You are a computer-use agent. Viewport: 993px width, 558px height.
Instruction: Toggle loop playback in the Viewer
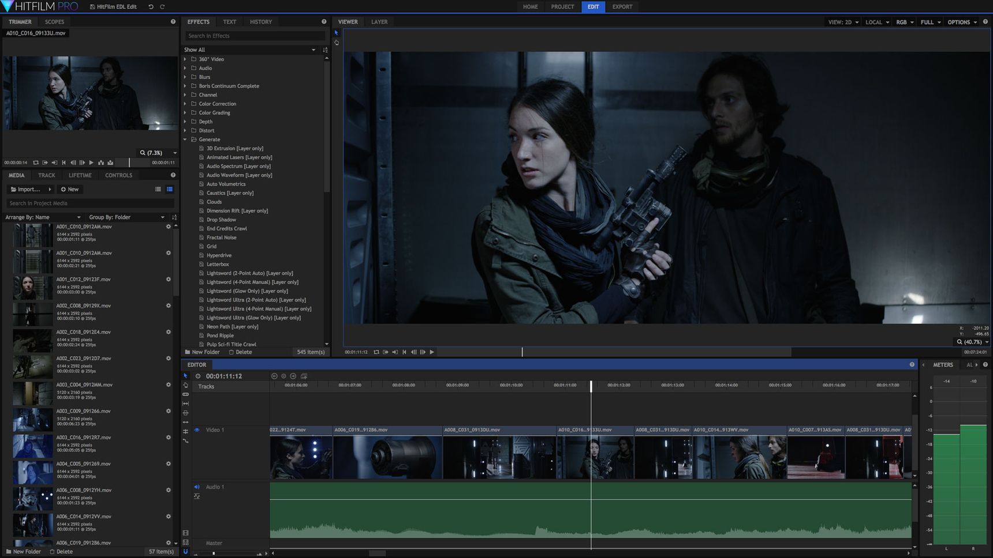click(x=376, y=352)
